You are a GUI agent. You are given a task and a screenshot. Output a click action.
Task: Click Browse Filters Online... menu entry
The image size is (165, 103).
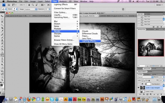point(65,40)
